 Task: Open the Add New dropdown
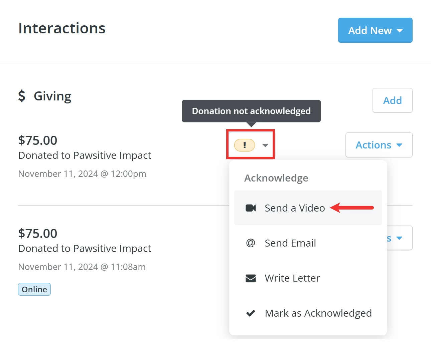[375, 30]
